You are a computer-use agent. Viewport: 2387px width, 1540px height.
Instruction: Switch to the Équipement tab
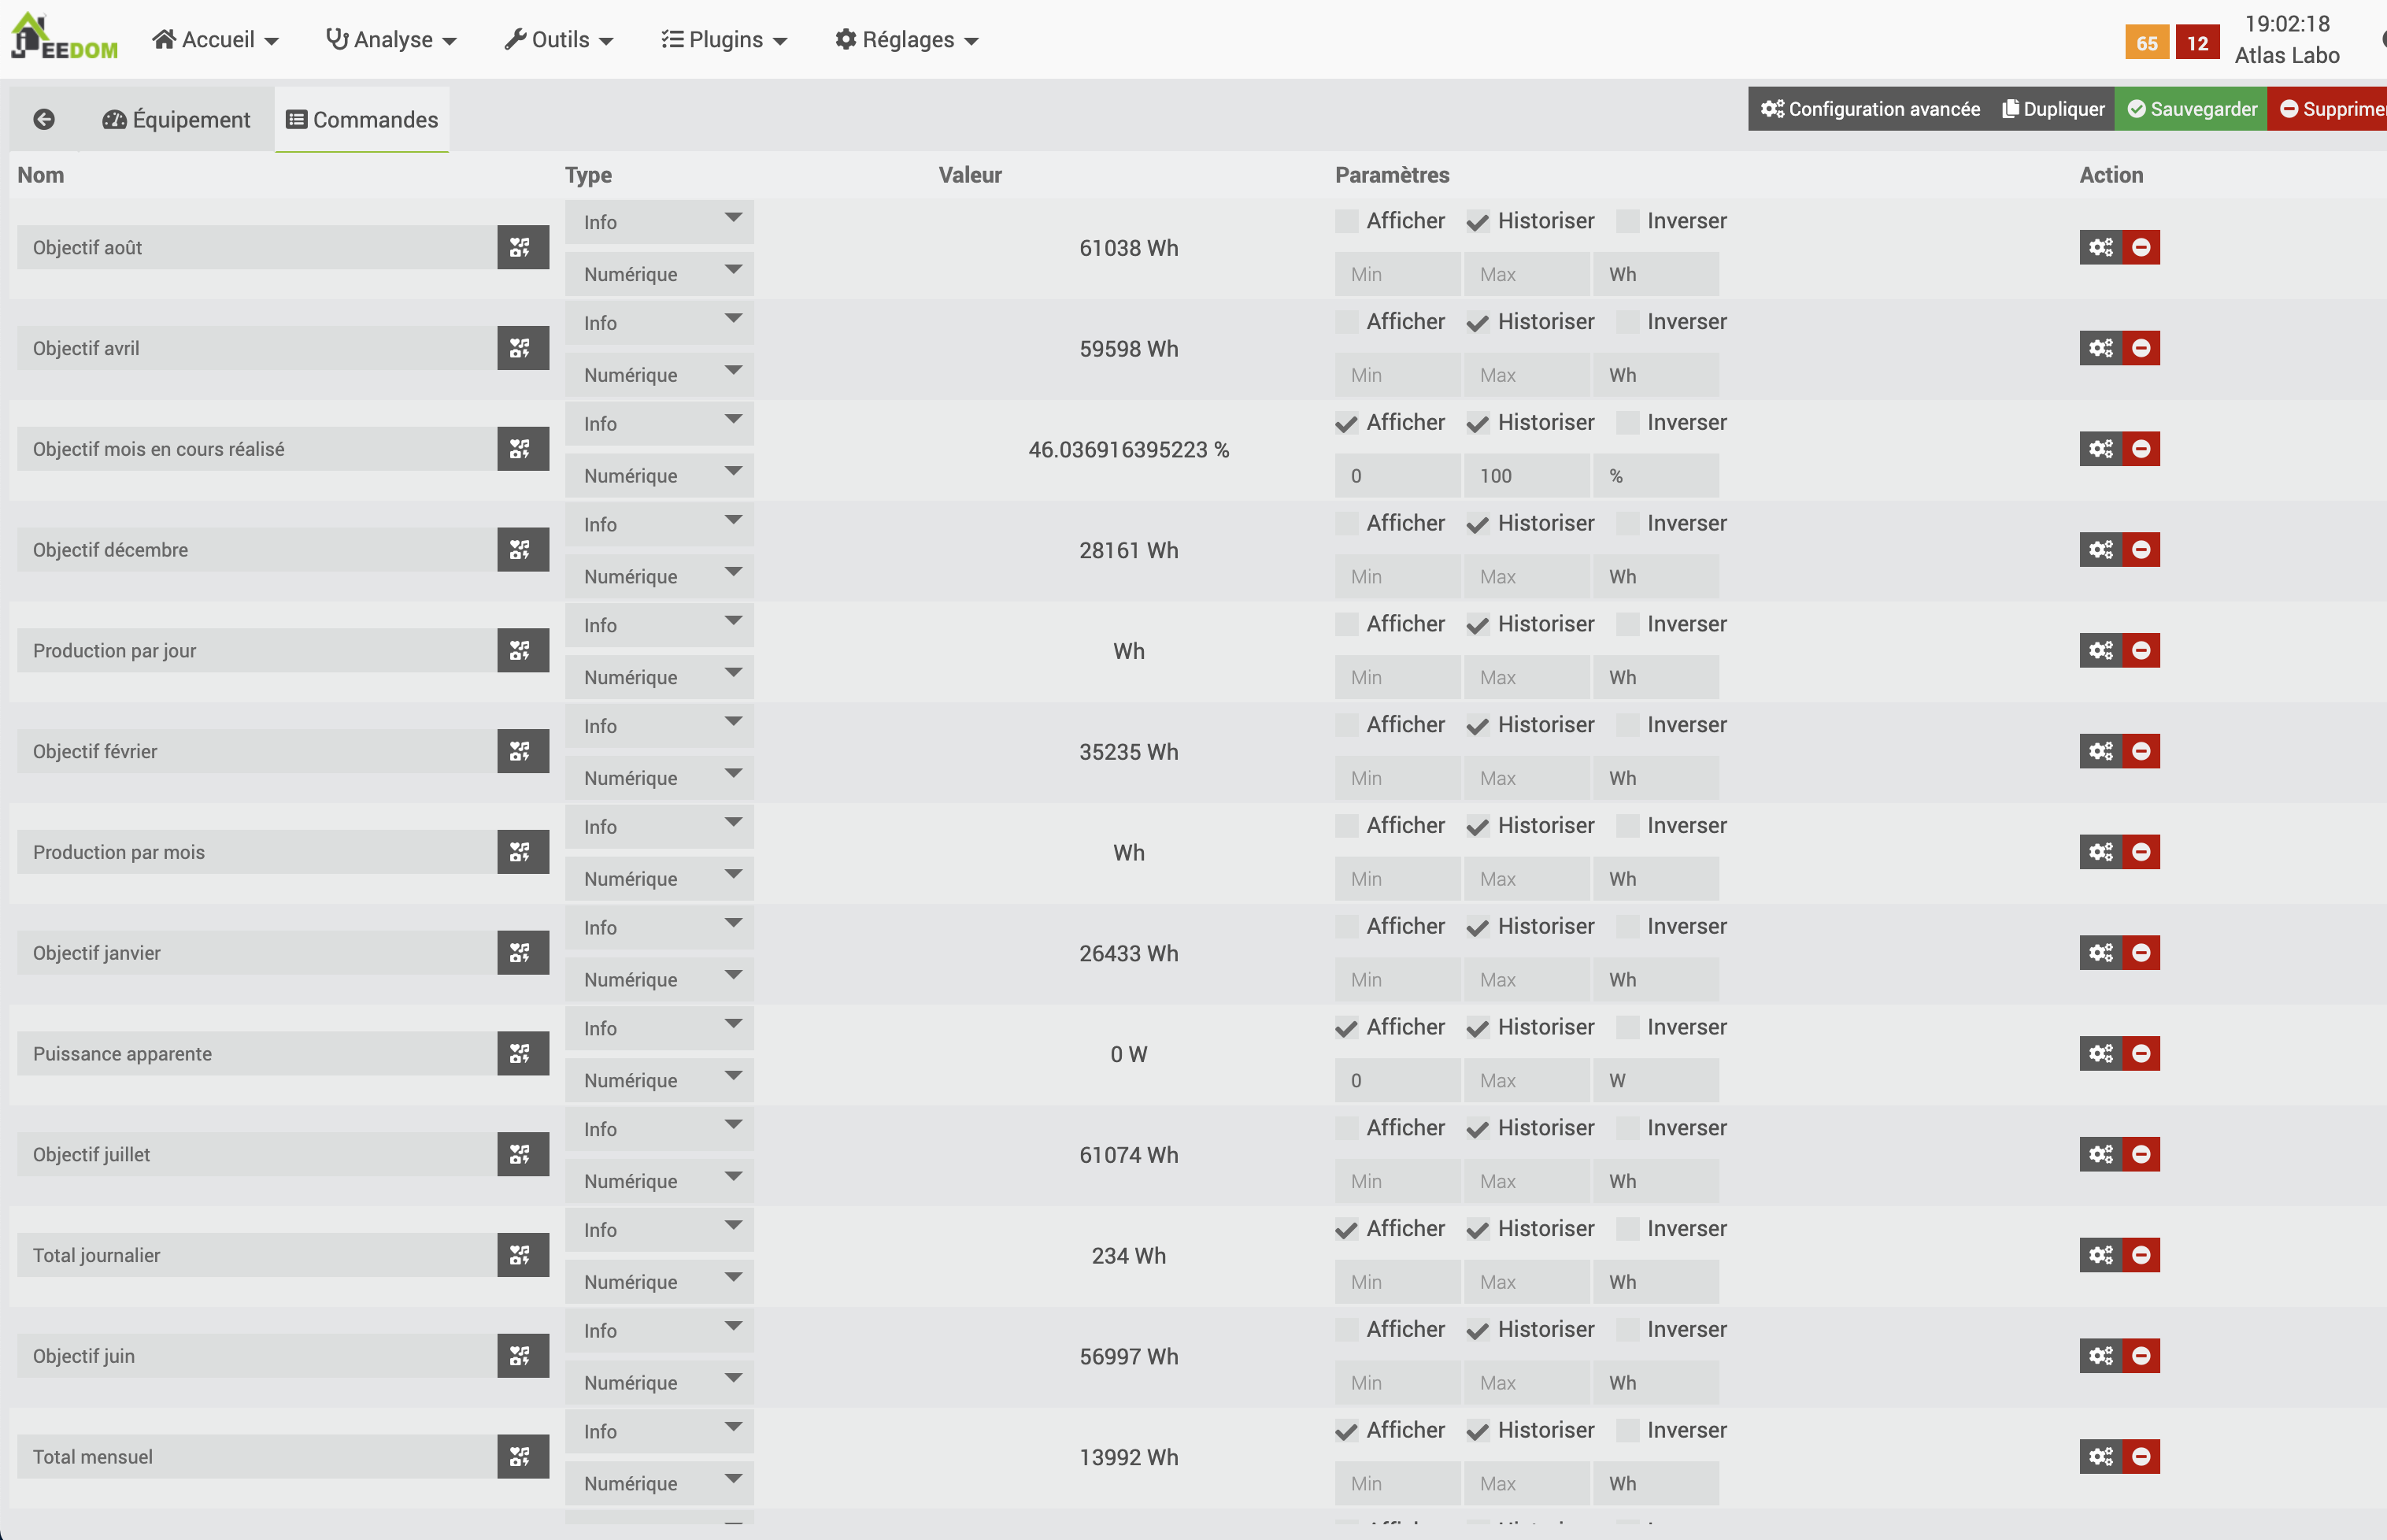click(176, 120)
